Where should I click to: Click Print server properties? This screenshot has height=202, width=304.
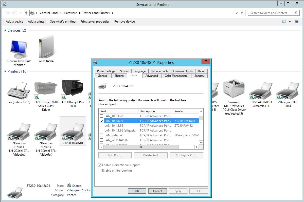point(95,22)
